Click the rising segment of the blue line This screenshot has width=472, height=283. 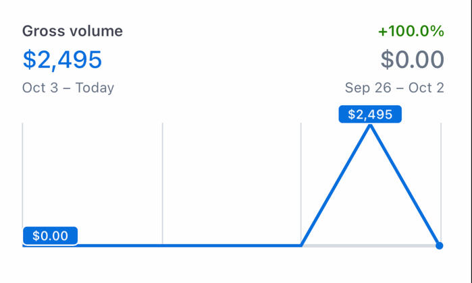coord(336,185)
